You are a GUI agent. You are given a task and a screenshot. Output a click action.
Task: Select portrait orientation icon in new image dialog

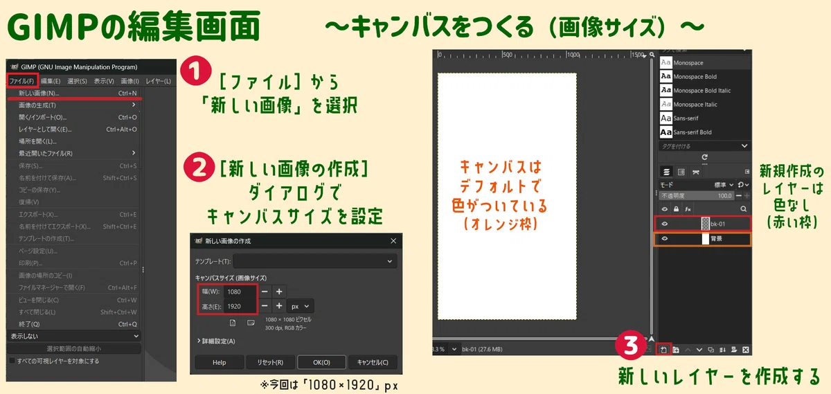[233, 322]
